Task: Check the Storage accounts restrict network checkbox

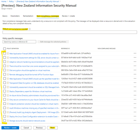Action: coord(5,121)
